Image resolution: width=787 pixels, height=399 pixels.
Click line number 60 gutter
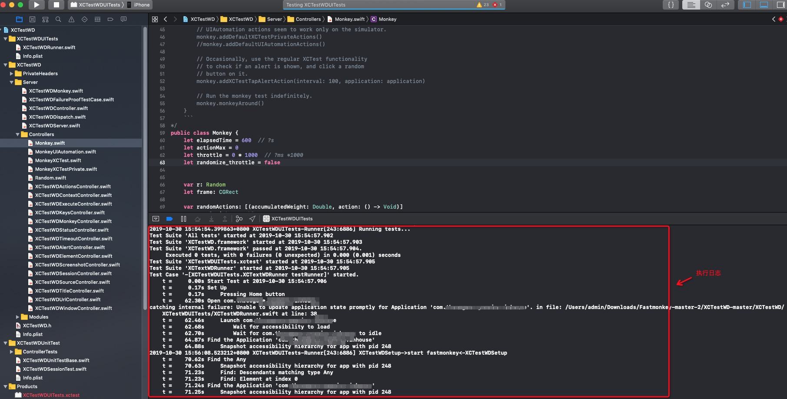tap(162, 140)
